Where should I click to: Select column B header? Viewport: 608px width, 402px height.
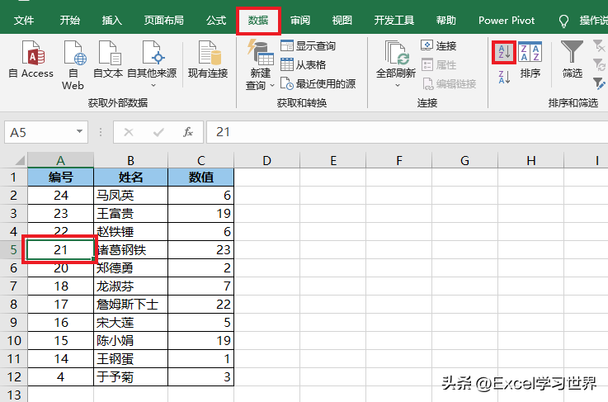click(130, 160)
